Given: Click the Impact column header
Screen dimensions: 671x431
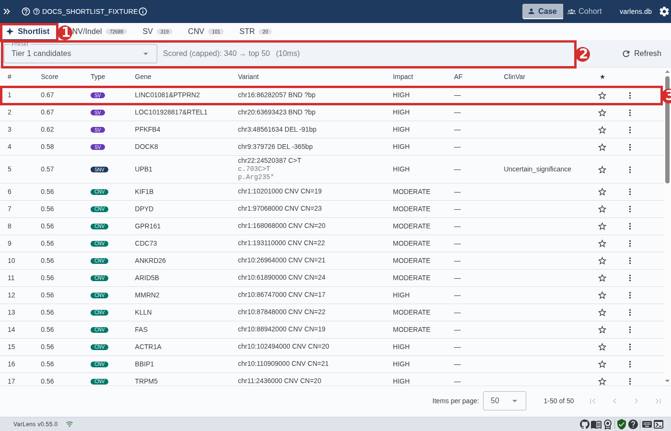Looking at the screenshot, I should click(403, 77).
